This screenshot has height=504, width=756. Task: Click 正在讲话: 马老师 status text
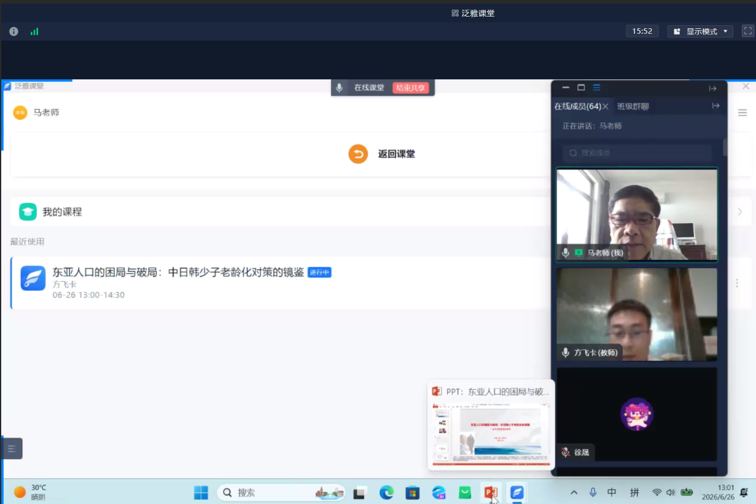click(592, 126)
